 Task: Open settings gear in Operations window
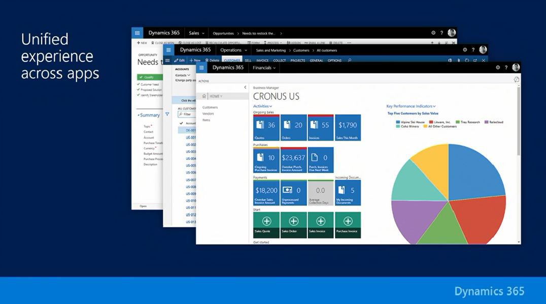(465, 50)
